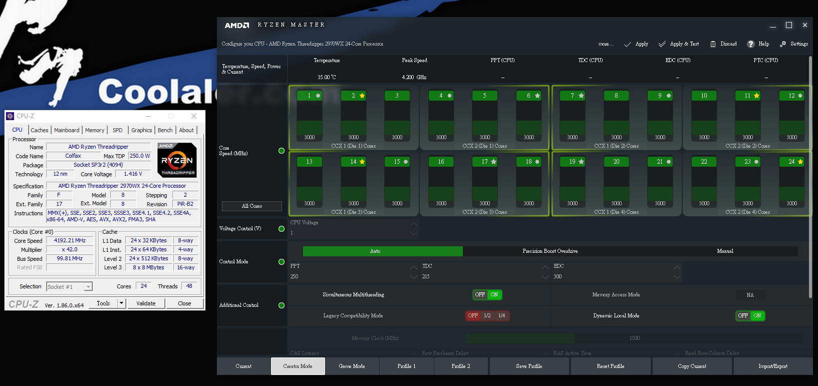Click the star on core 24
The image size is (818, 386).
(x=800, y=162)
